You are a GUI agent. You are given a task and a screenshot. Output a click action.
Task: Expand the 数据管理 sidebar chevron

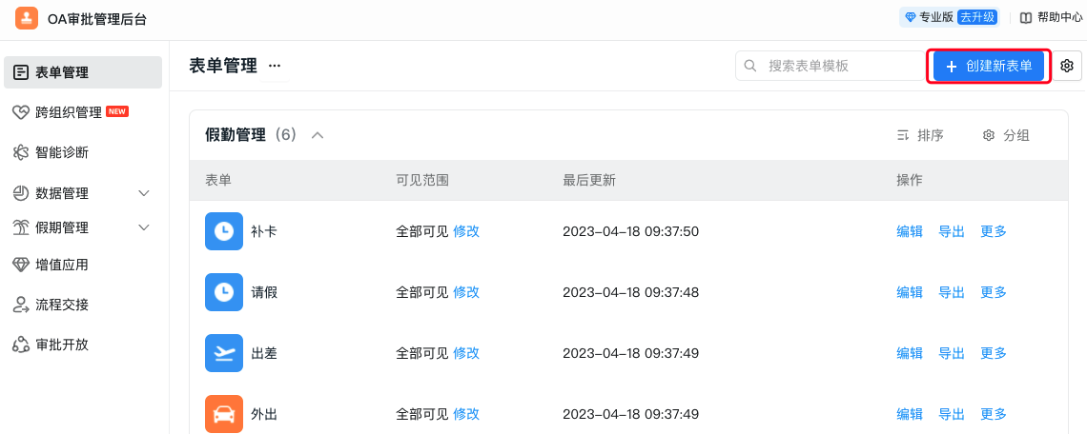pos(144,193)
